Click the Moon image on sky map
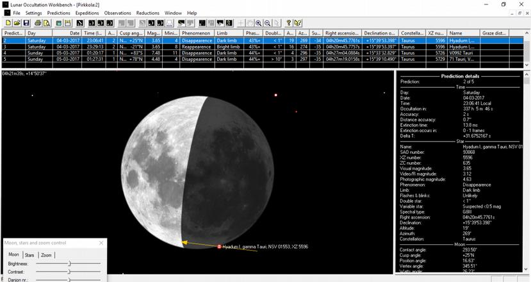531x282 pixels. [x=197, y=172]
